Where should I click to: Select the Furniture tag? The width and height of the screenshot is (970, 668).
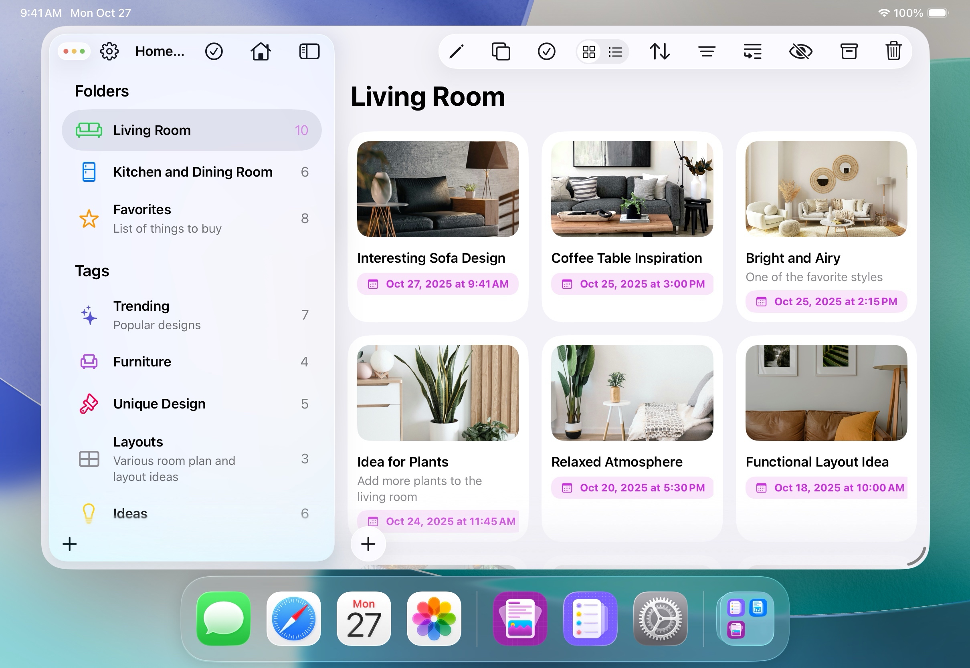tap(142, 362)
